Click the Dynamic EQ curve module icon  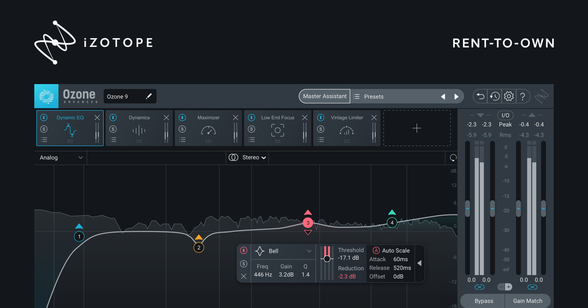click(70, 131)
